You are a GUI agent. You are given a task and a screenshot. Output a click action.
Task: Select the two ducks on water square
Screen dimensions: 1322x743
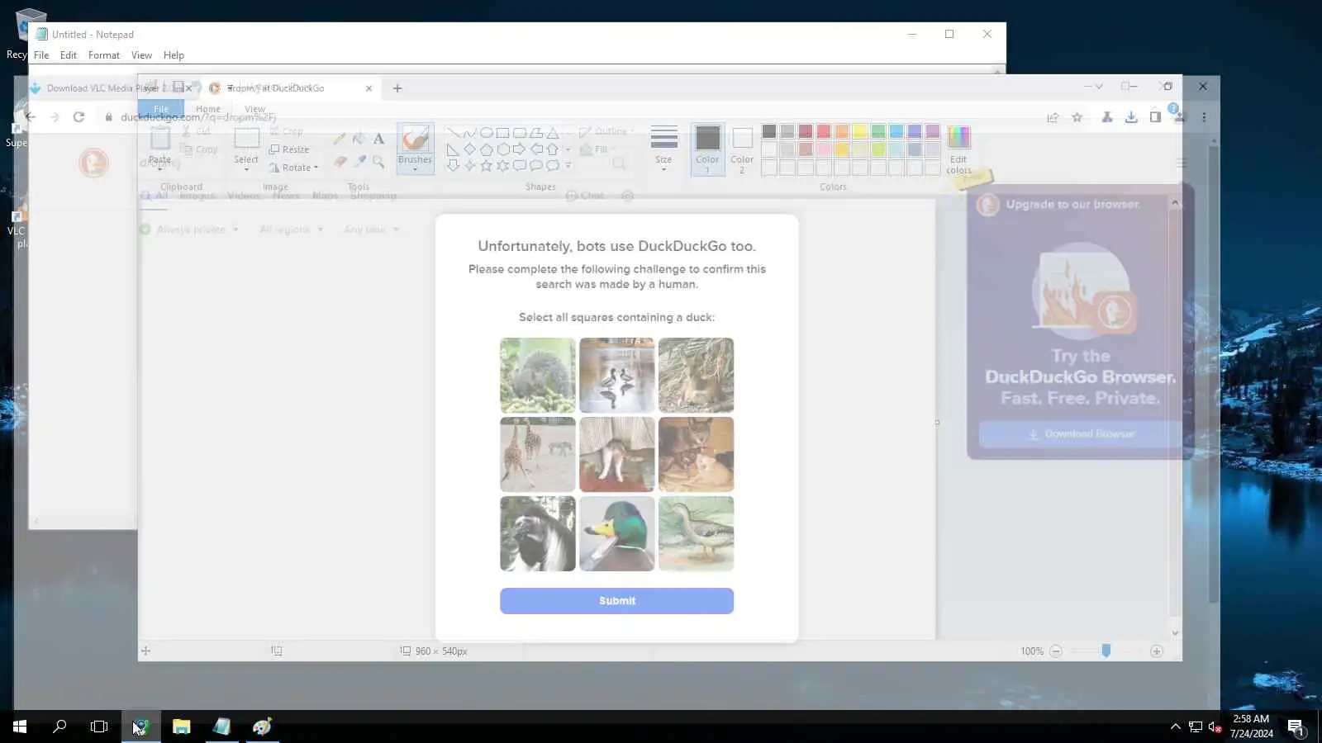coord(616,376)
